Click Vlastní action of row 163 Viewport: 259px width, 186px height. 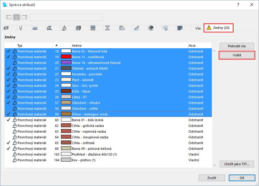[194, 154]
